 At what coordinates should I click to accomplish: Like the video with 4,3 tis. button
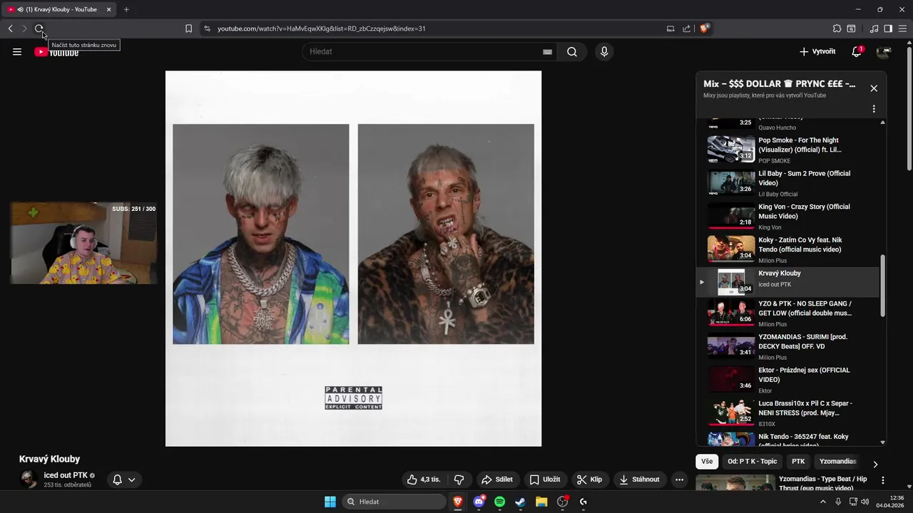[424, 480]
